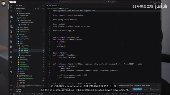The image size is (170, 95).
Task: Click Spaces: 4 indentation setting
Action: pyautogui.click(x=115, y=94)
